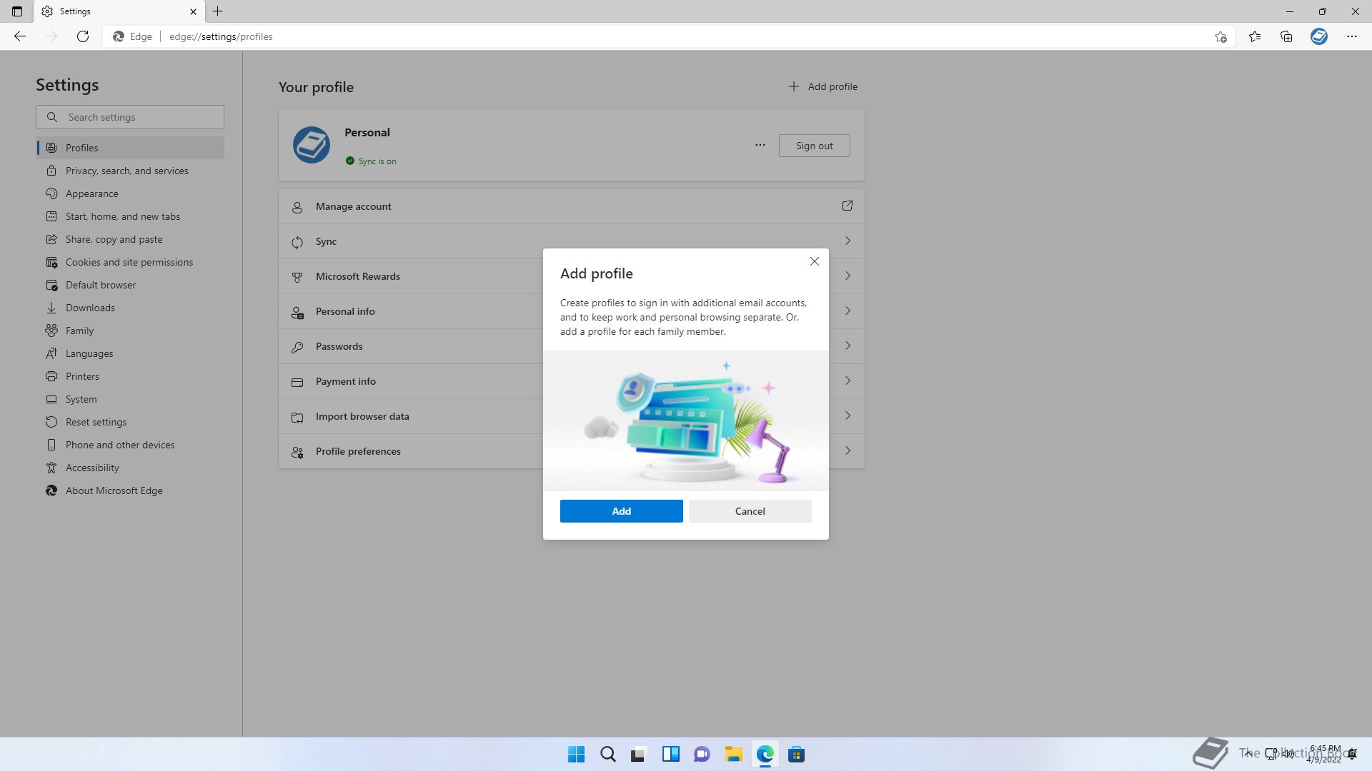Viewport: 1372px width, 771px height.
Task: Click the address bar URL
Action: 221,36
